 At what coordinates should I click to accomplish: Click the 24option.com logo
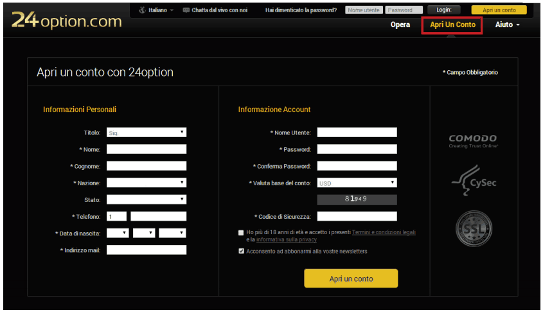click(x=66, y=20)
